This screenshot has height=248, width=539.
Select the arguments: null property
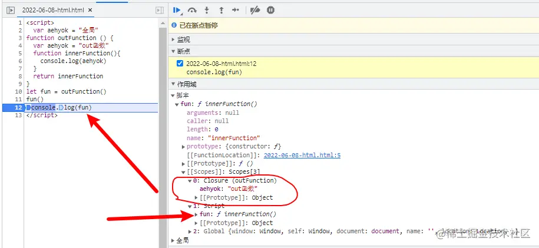213,113
